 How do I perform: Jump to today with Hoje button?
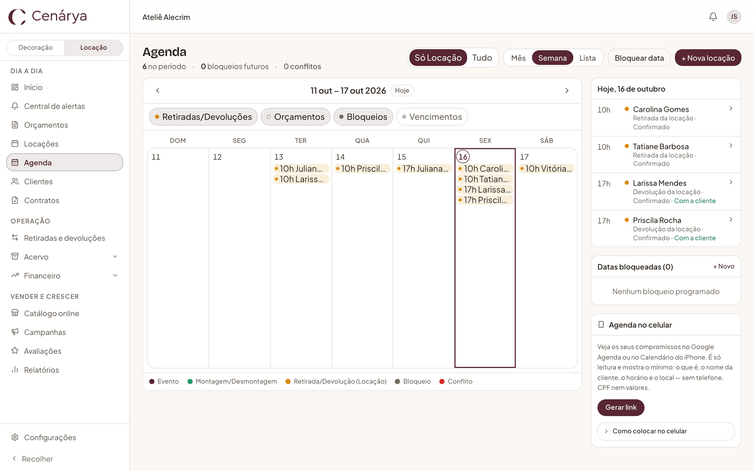[x=402, y=91]
